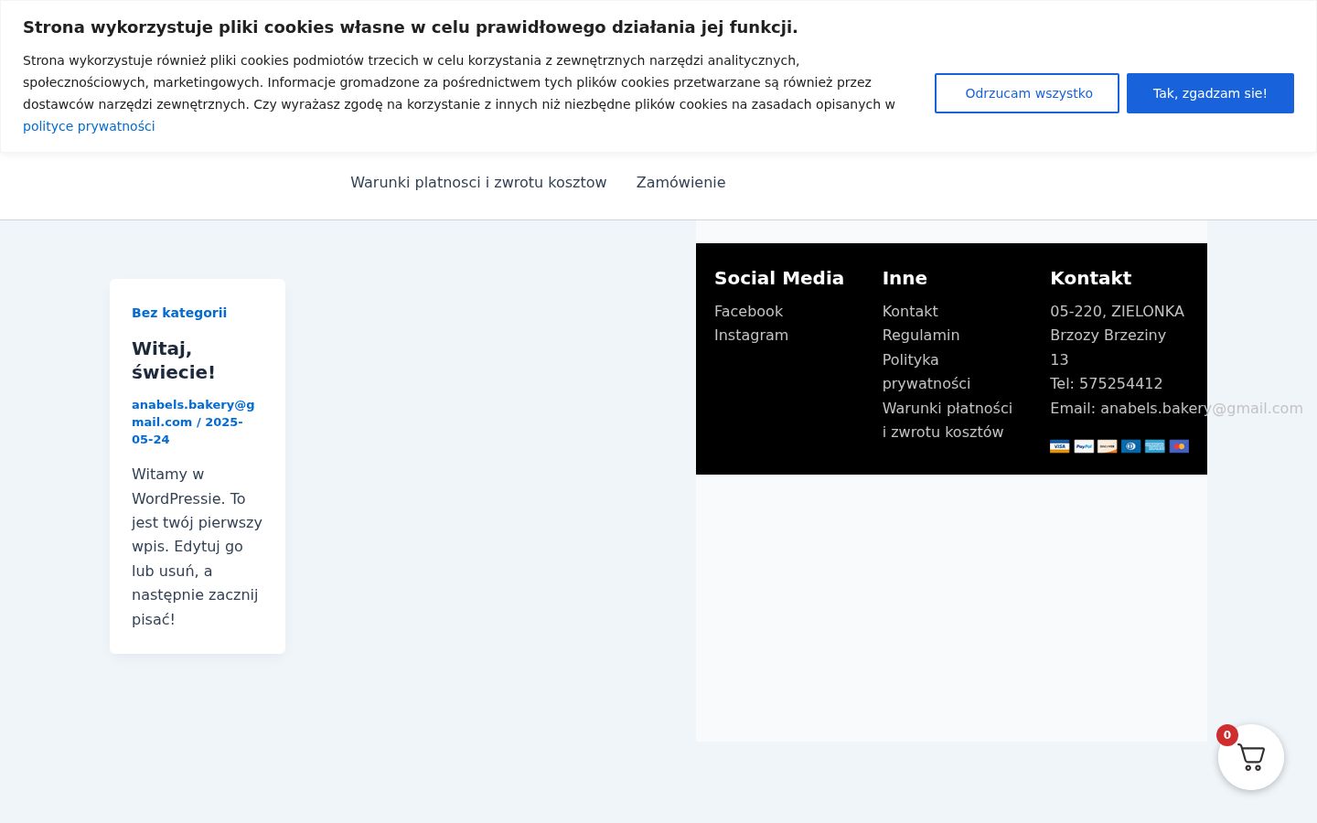Visit the Facebook footer link

point(748,311)
